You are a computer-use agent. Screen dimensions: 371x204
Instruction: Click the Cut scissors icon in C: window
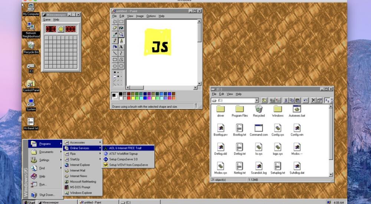coord(286,101)
